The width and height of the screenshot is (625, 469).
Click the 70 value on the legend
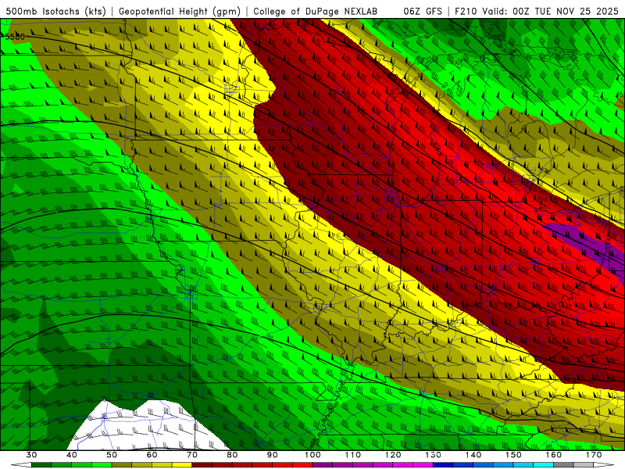coord(192,455)
